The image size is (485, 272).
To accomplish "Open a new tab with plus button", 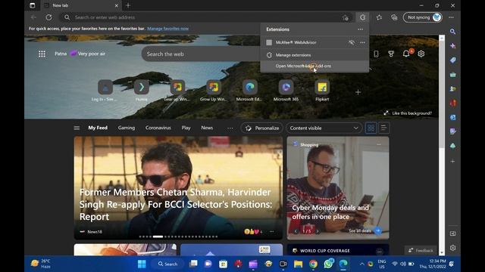I will pos(128,5).
